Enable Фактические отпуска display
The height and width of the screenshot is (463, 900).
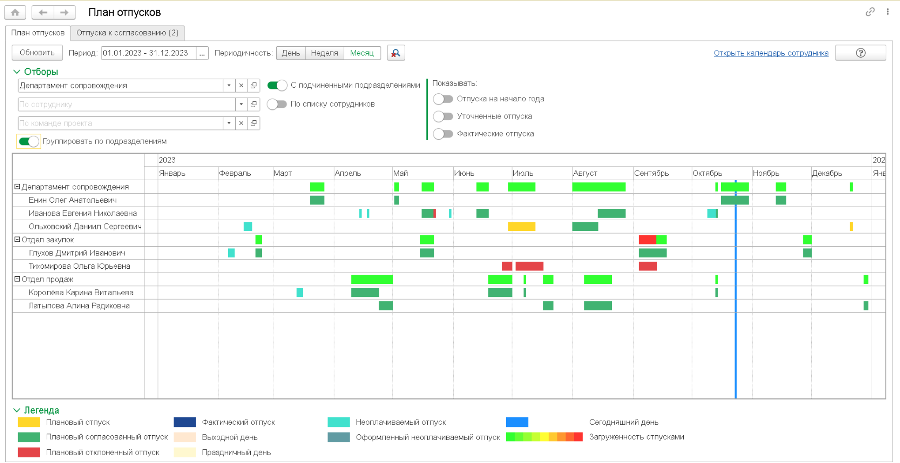click(x=443, y=134)
